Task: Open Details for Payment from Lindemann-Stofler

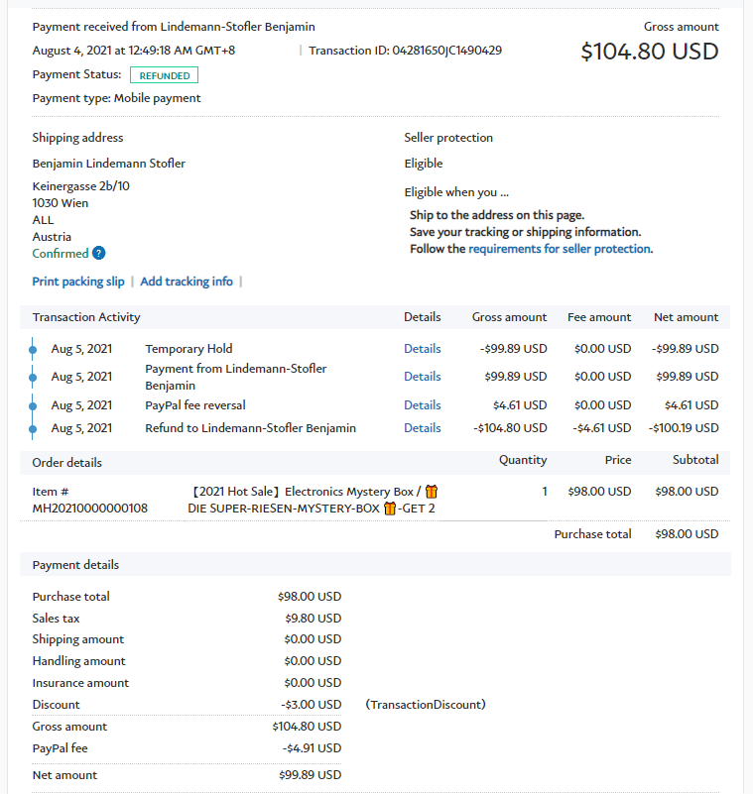Action: (x=422, y=377)
